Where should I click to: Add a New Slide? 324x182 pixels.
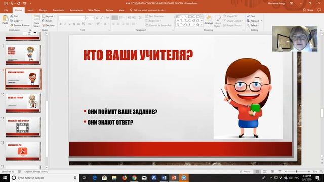coord(37,21)
